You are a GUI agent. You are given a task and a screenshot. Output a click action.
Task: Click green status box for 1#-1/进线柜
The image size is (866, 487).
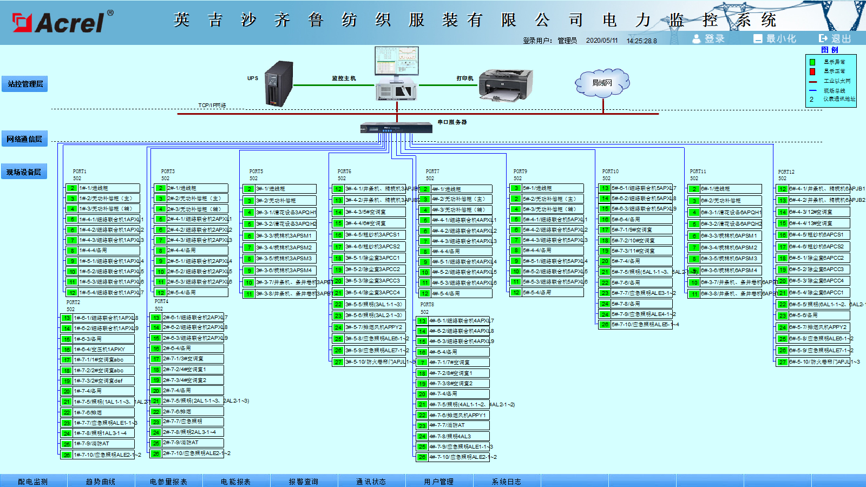(72, 188)
